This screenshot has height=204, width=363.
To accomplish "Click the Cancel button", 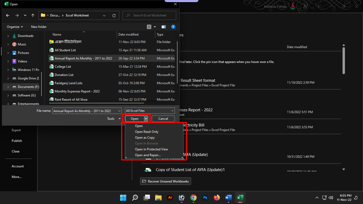I will pyautogui.click(x=163, y=119).
